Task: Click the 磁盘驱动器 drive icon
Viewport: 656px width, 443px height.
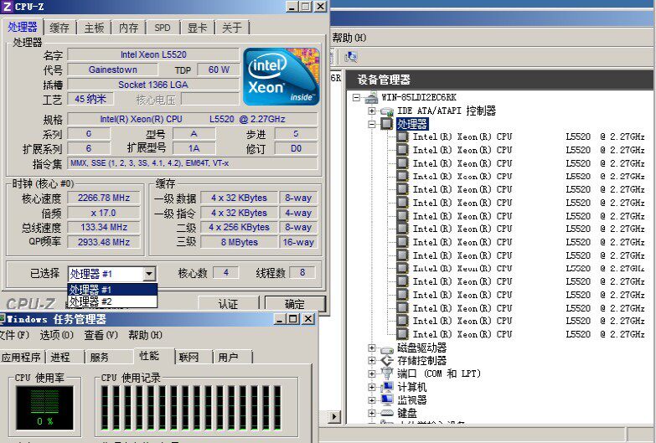Action: click(x=387, y=348)
